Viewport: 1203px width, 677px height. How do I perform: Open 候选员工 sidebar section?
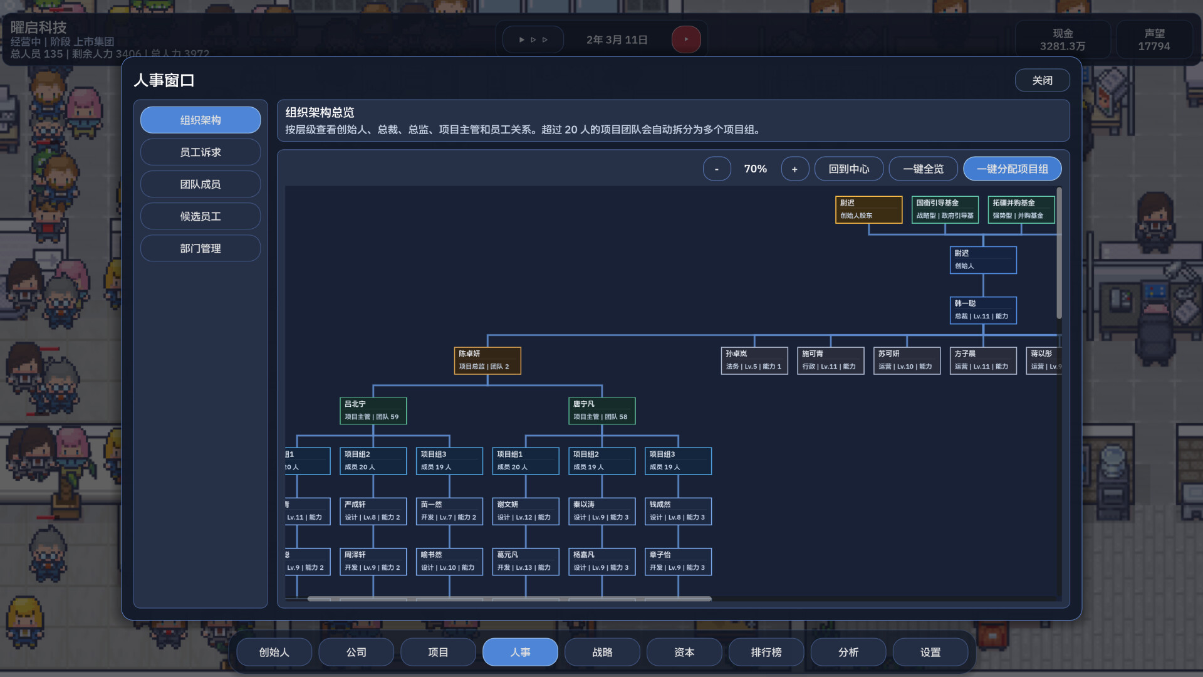point(200,216)
